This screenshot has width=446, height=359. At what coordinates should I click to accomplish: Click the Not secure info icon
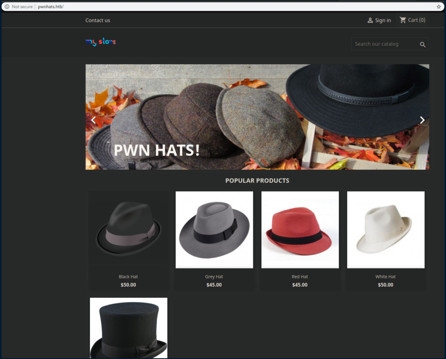(7, 7)
